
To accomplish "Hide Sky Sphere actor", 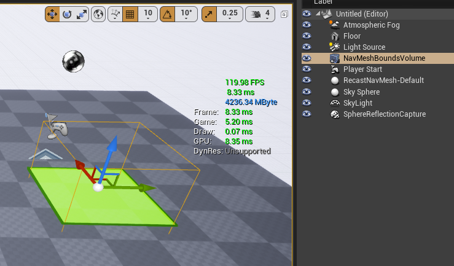I will pyautogui.click(x=307, y=92).
